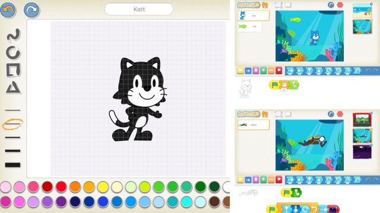
Task: Open the yellow trigger blocks category in top editor
Action: [240, 70]
